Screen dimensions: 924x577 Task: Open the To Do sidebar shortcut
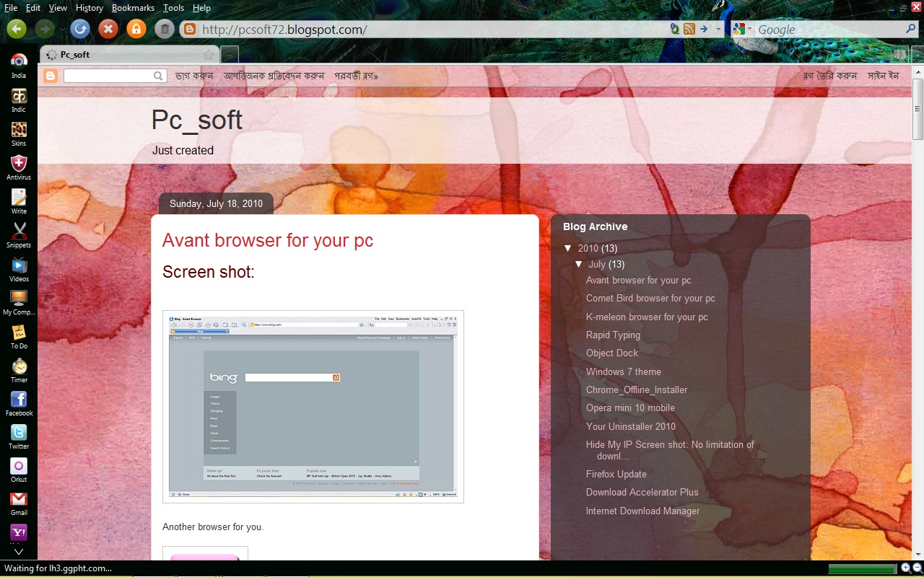tap(19, 337)
